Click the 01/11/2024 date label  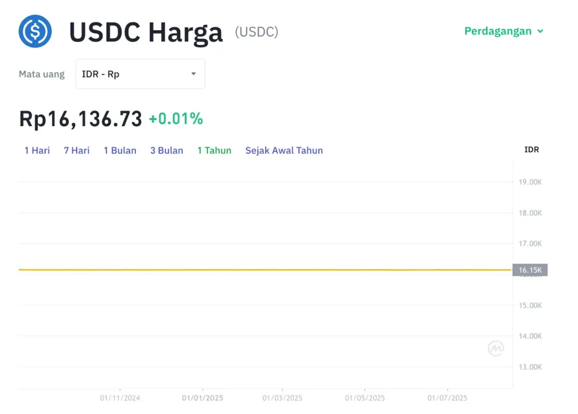120,398
